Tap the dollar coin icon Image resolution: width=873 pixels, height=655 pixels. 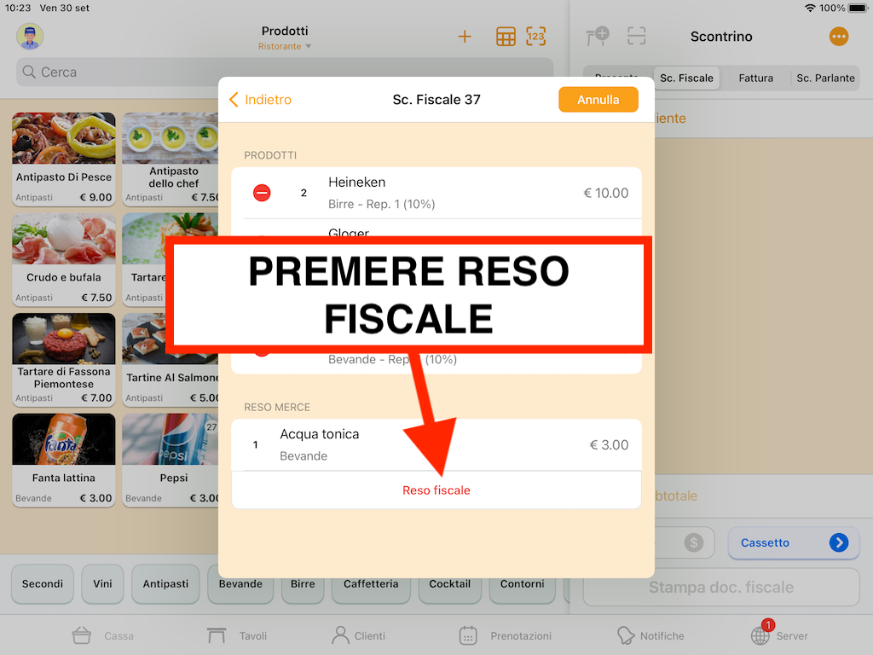[x=694, y=542]
